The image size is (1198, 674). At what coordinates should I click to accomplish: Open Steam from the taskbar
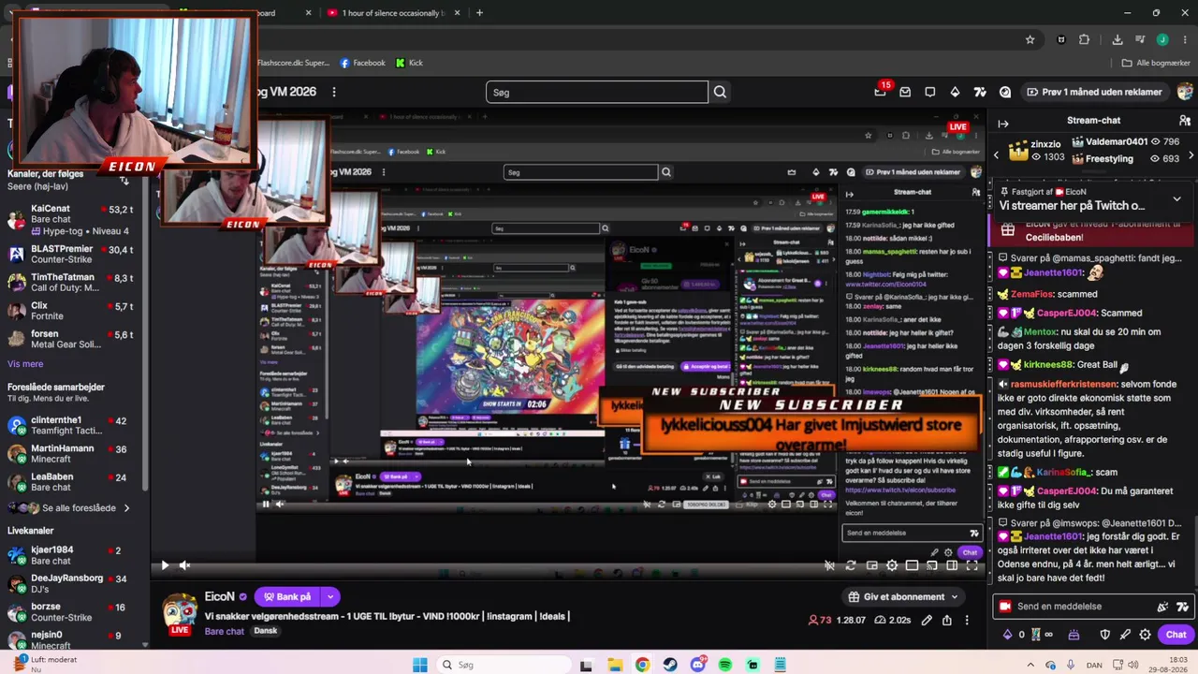(x=670, y=666)
